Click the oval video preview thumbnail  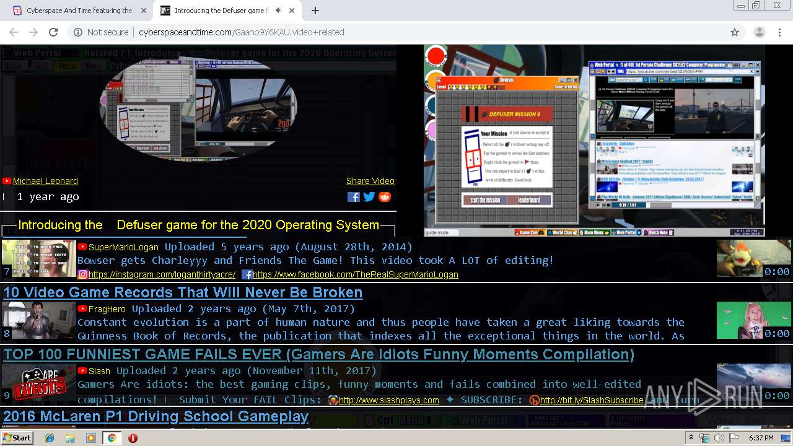coord(198,108)
